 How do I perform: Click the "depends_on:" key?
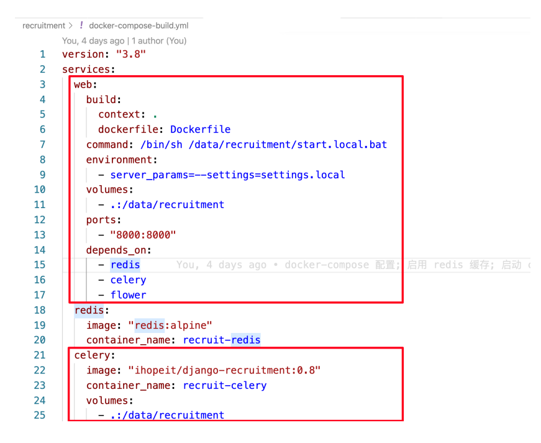pos(119,250)
